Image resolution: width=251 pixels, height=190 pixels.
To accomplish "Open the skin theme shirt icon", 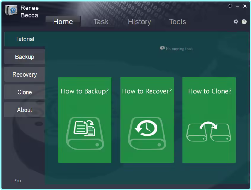I will pos(230,6).
